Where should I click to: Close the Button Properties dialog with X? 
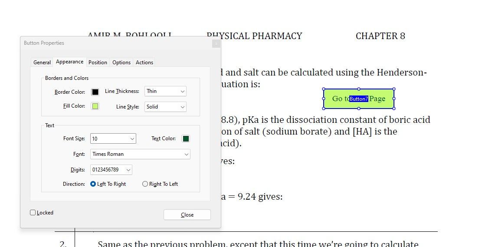pyautogui.click(x=216, y=43)
